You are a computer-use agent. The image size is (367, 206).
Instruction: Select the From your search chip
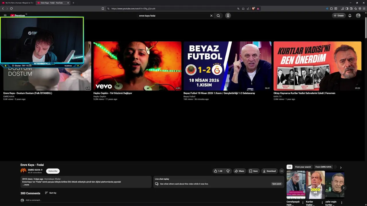point(303,167)
